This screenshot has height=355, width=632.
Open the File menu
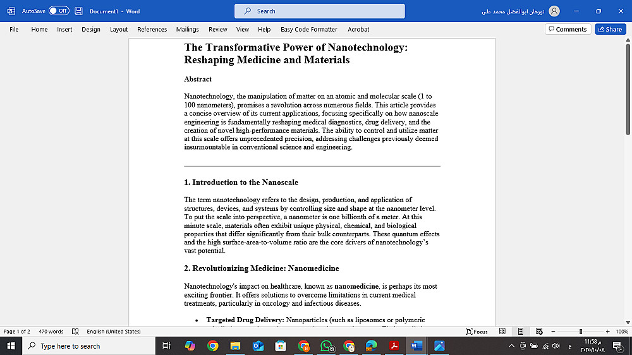coord(14,30)
